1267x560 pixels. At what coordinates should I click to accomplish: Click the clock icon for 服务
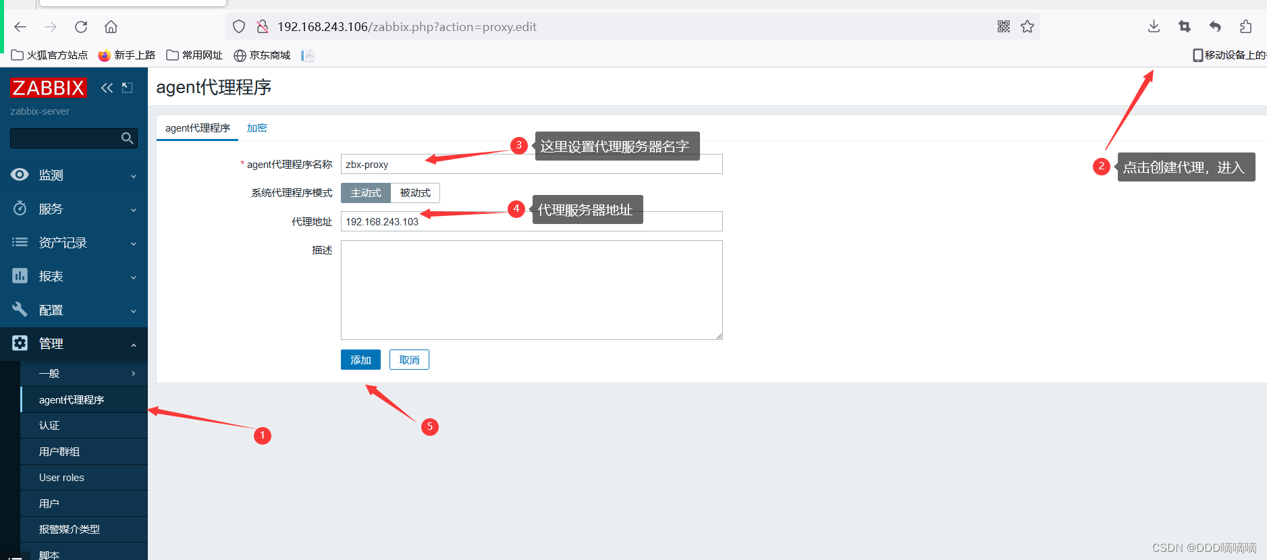point(20,208)
